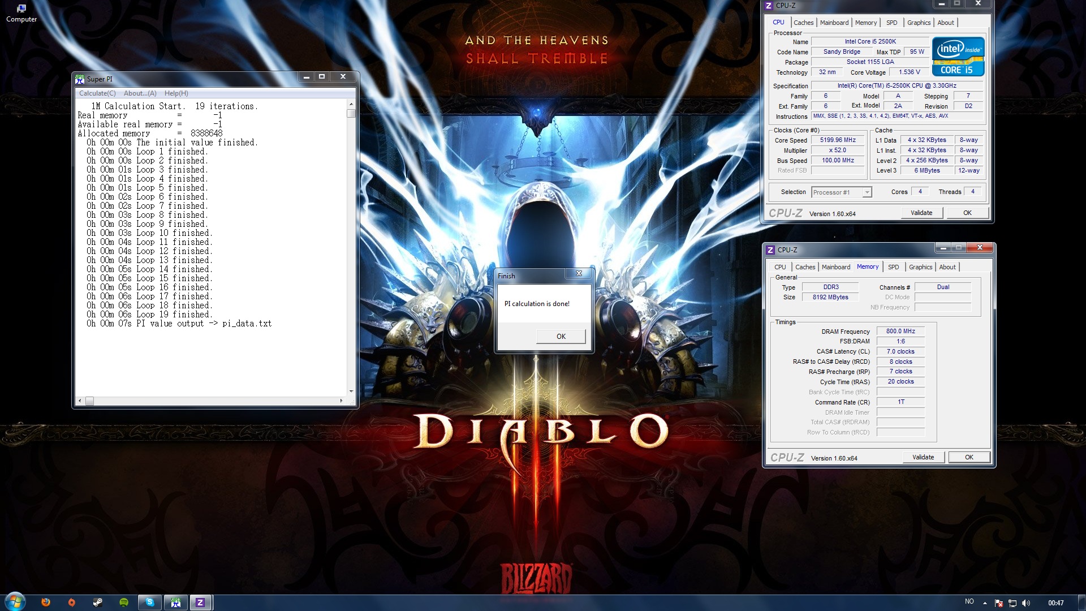This screenshot has width=1086, height=611.
Task: Open Spotify from the taskbar
Action: (x=124, y=603)
